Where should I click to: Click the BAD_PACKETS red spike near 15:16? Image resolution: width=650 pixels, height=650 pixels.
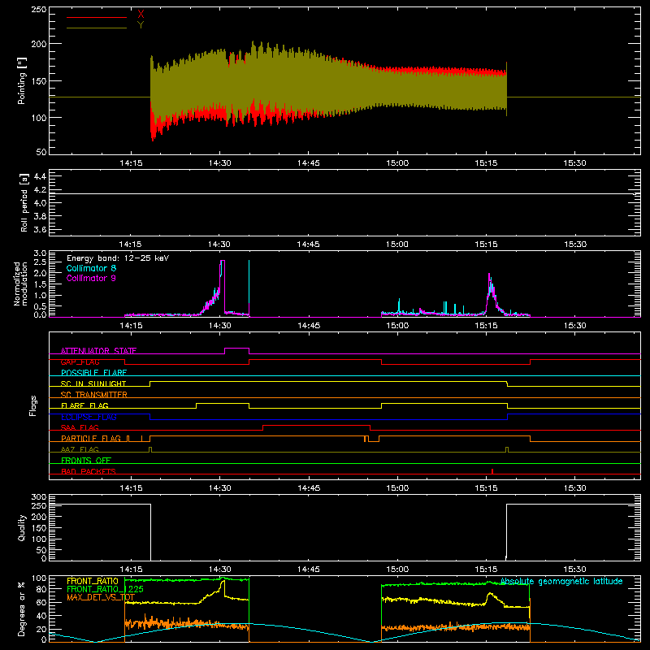coord(492,471)
